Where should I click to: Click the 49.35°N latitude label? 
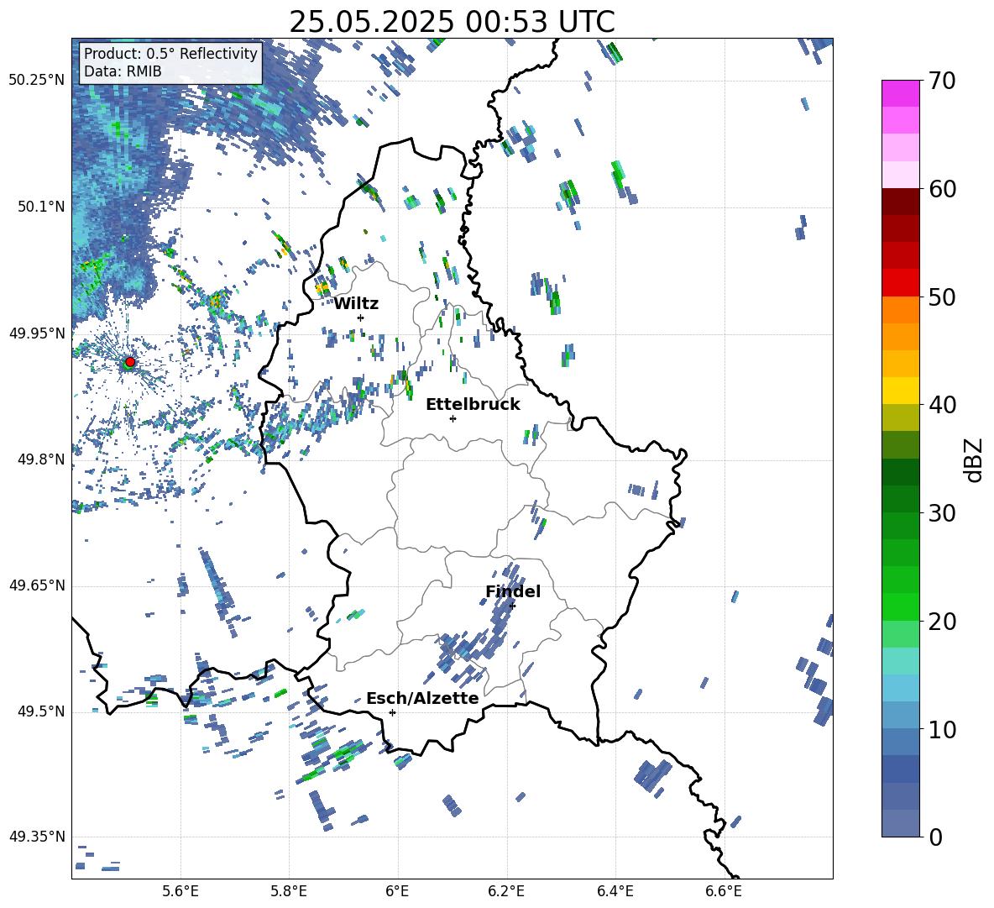pyautogui.click(x=37, y=837)
